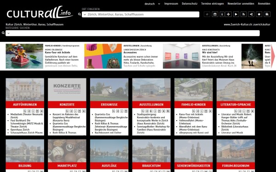The height and width of the screenshot is (172, 276).
Task: Click the Haus Konstruktiv gallery thumbnail
Action: [182, 56]
